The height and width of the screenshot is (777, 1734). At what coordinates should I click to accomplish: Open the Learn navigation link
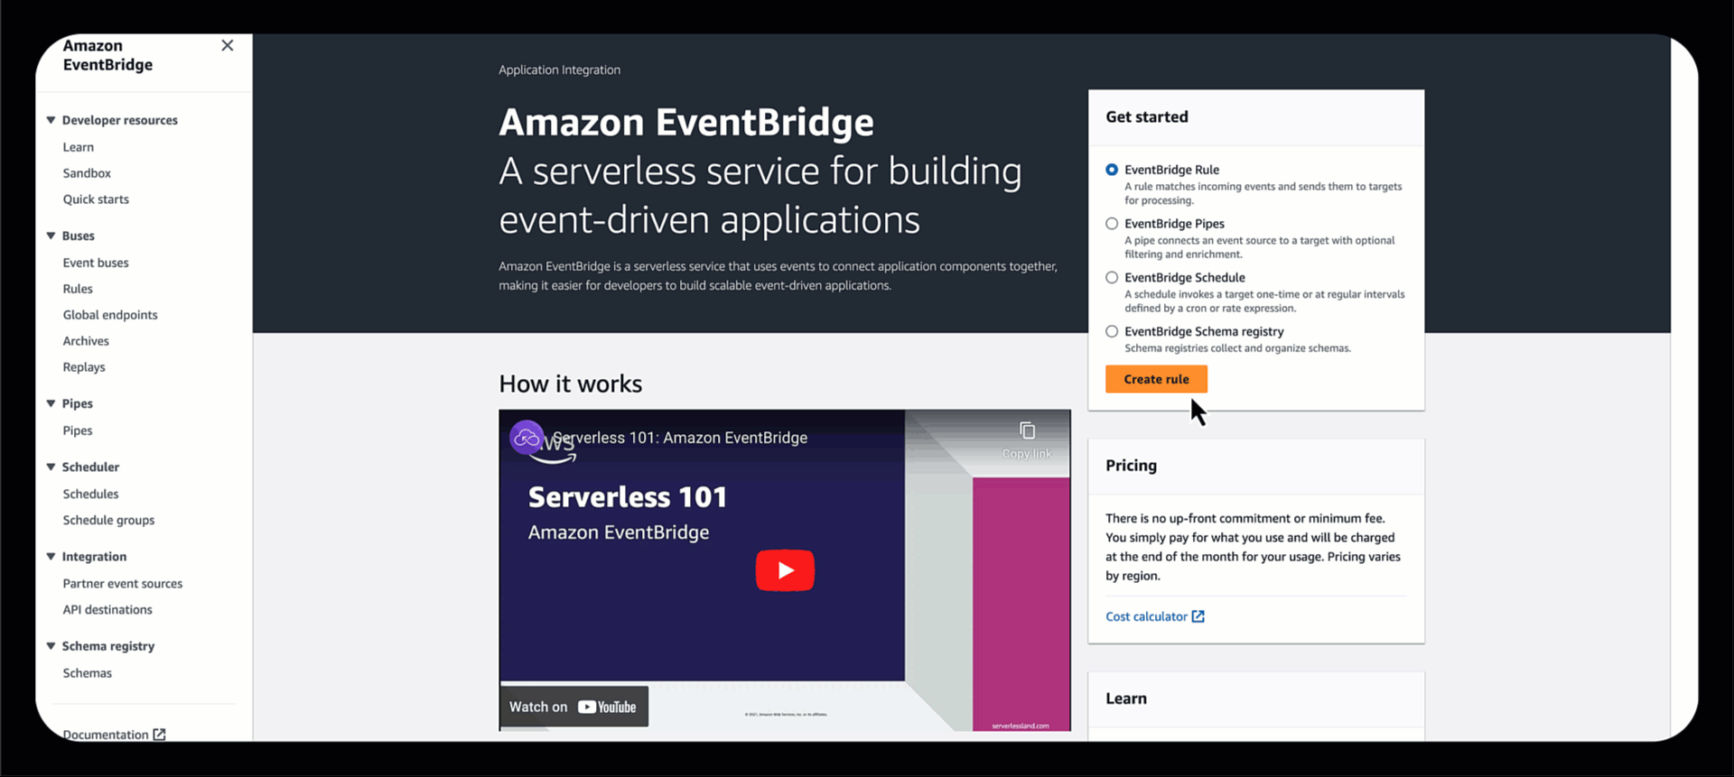(79, 147)
